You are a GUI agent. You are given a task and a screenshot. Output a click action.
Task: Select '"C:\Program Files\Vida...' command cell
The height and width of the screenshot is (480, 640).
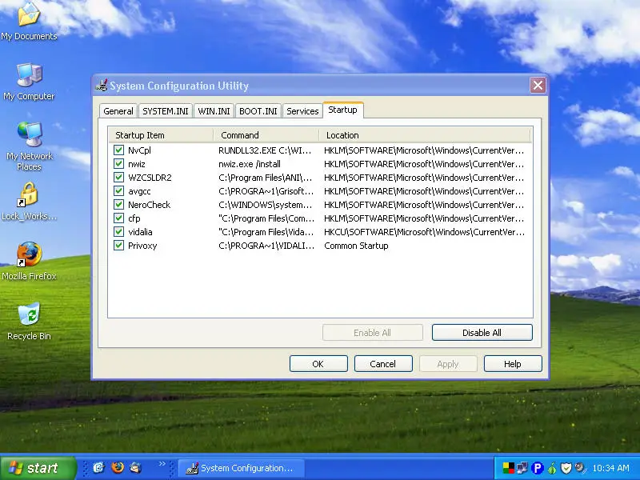click(x=266, y=232)
